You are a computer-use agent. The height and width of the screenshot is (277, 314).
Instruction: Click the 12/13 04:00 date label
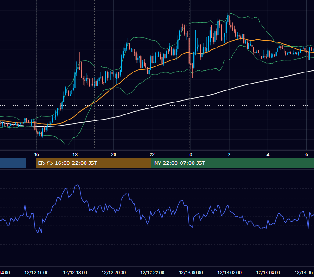[x=268, y=272]
